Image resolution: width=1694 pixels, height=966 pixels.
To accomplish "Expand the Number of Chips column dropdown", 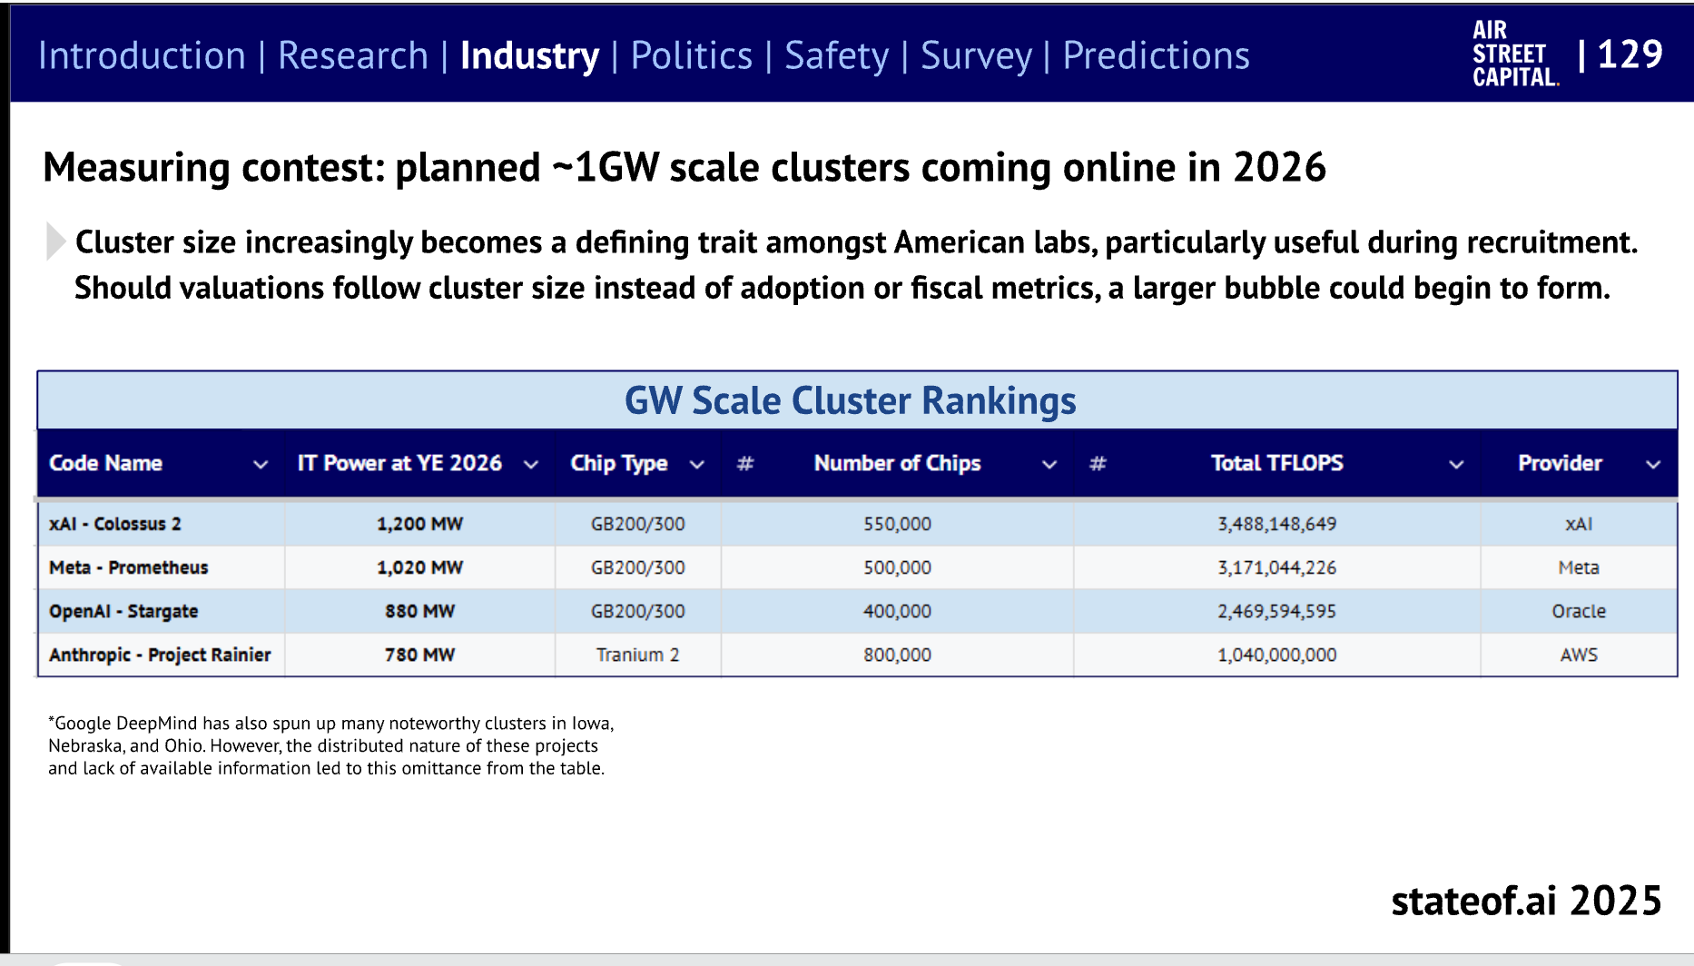I will coord(1049,465).
